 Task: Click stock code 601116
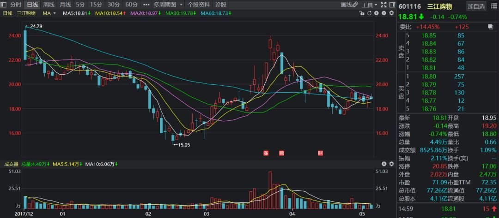[409, 6]
